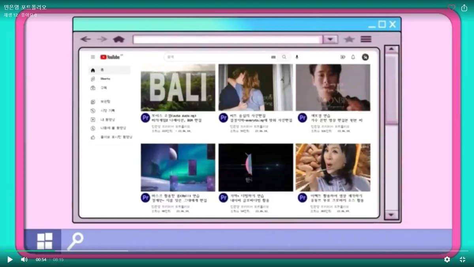Collapse the guide with YouTube's hamburger menu
This screenshot has width=474, height=267.
coord(92,57)
